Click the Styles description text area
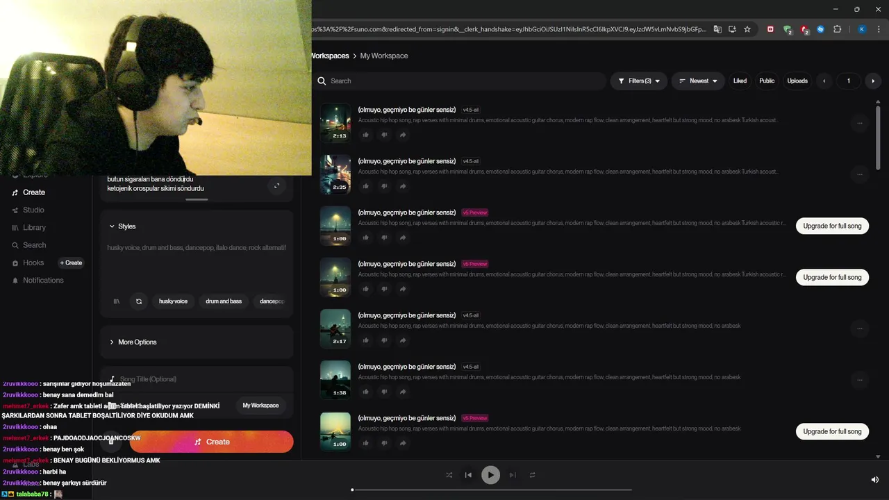This screenshot has height=500, width=889. tap(197, 264)
